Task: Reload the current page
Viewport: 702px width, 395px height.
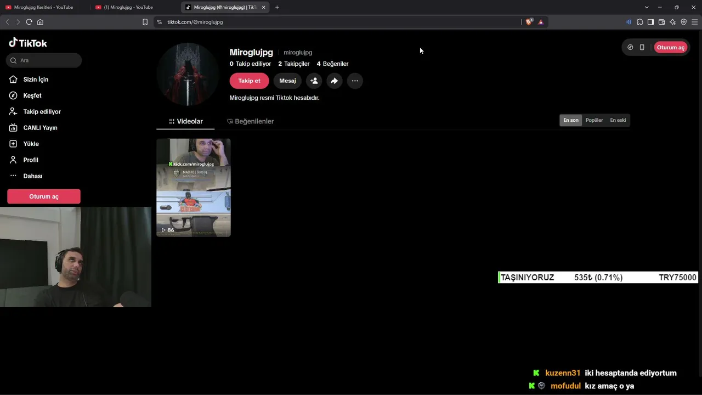Action: point(29,22)
